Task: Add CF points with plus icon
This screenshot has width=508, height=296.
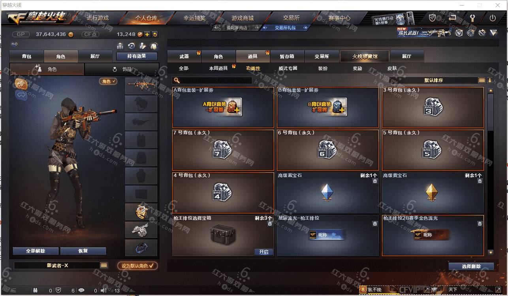Action: point(147,34)
